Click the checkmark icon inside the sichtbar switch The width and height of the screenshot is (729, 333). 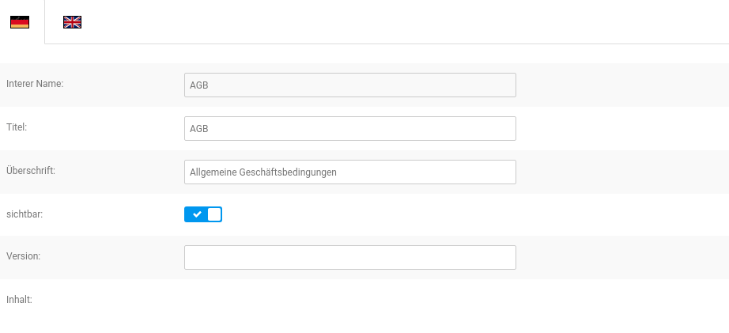[x=197, y=214]
